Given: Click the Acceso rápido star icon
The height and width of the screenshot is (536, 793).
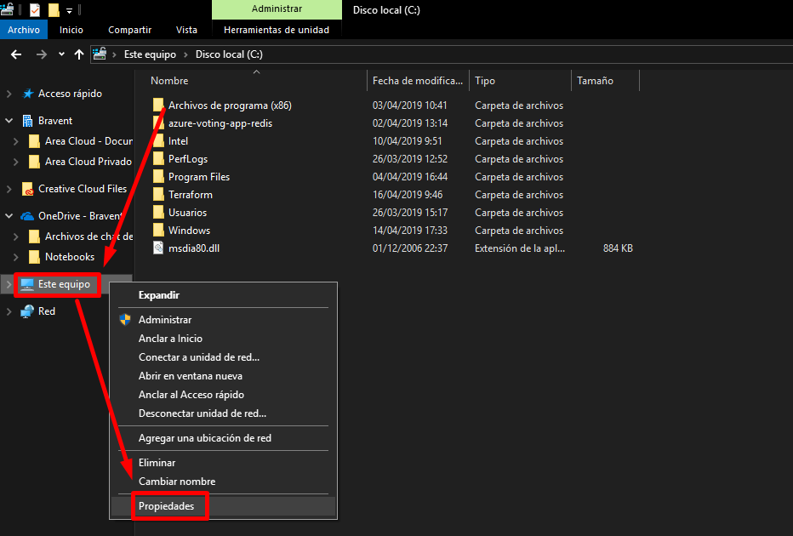Looking at the screenshot, I should coord(28,94).
